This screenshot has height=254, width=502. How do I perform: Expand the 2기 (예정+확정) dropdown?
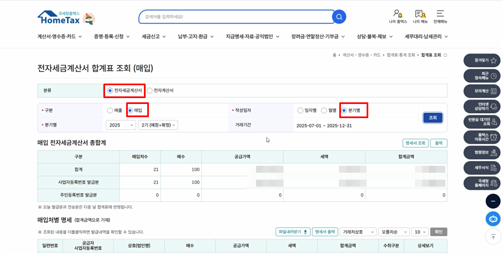point(158,125)
